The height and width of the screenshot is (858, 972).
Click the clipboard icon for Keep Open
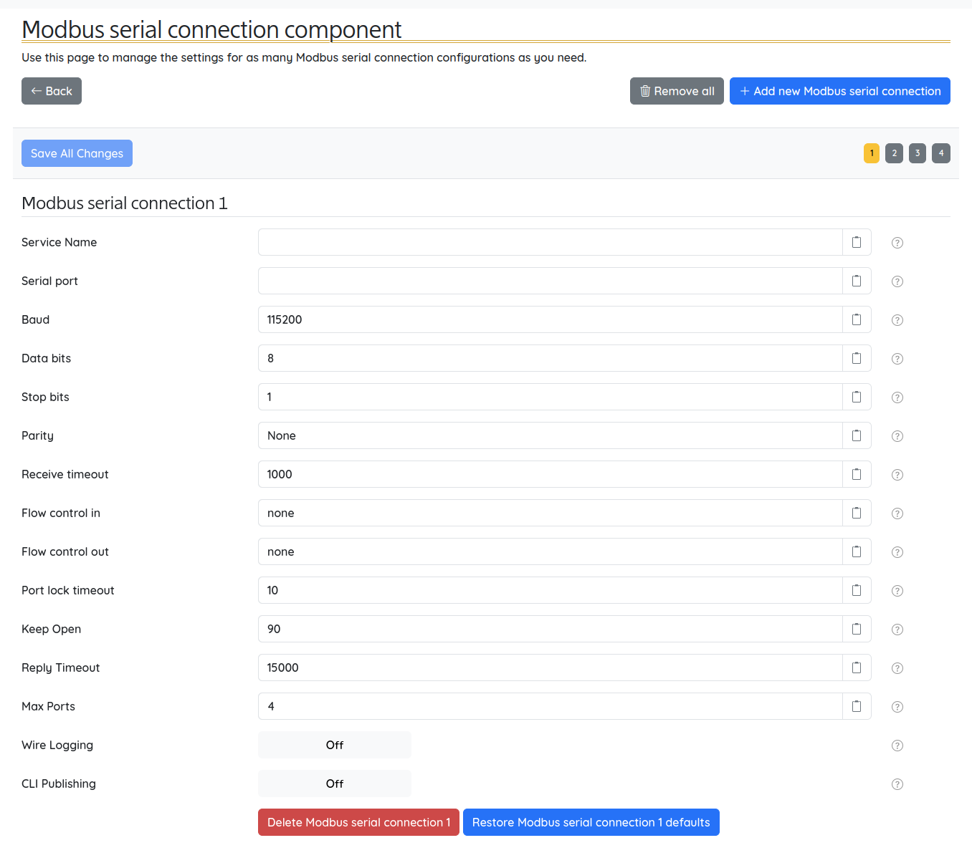(857, 629)
